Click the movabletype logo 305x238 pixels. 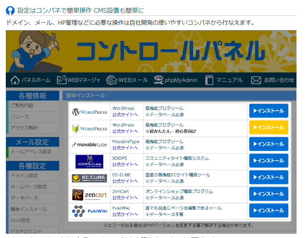(89, 145)
